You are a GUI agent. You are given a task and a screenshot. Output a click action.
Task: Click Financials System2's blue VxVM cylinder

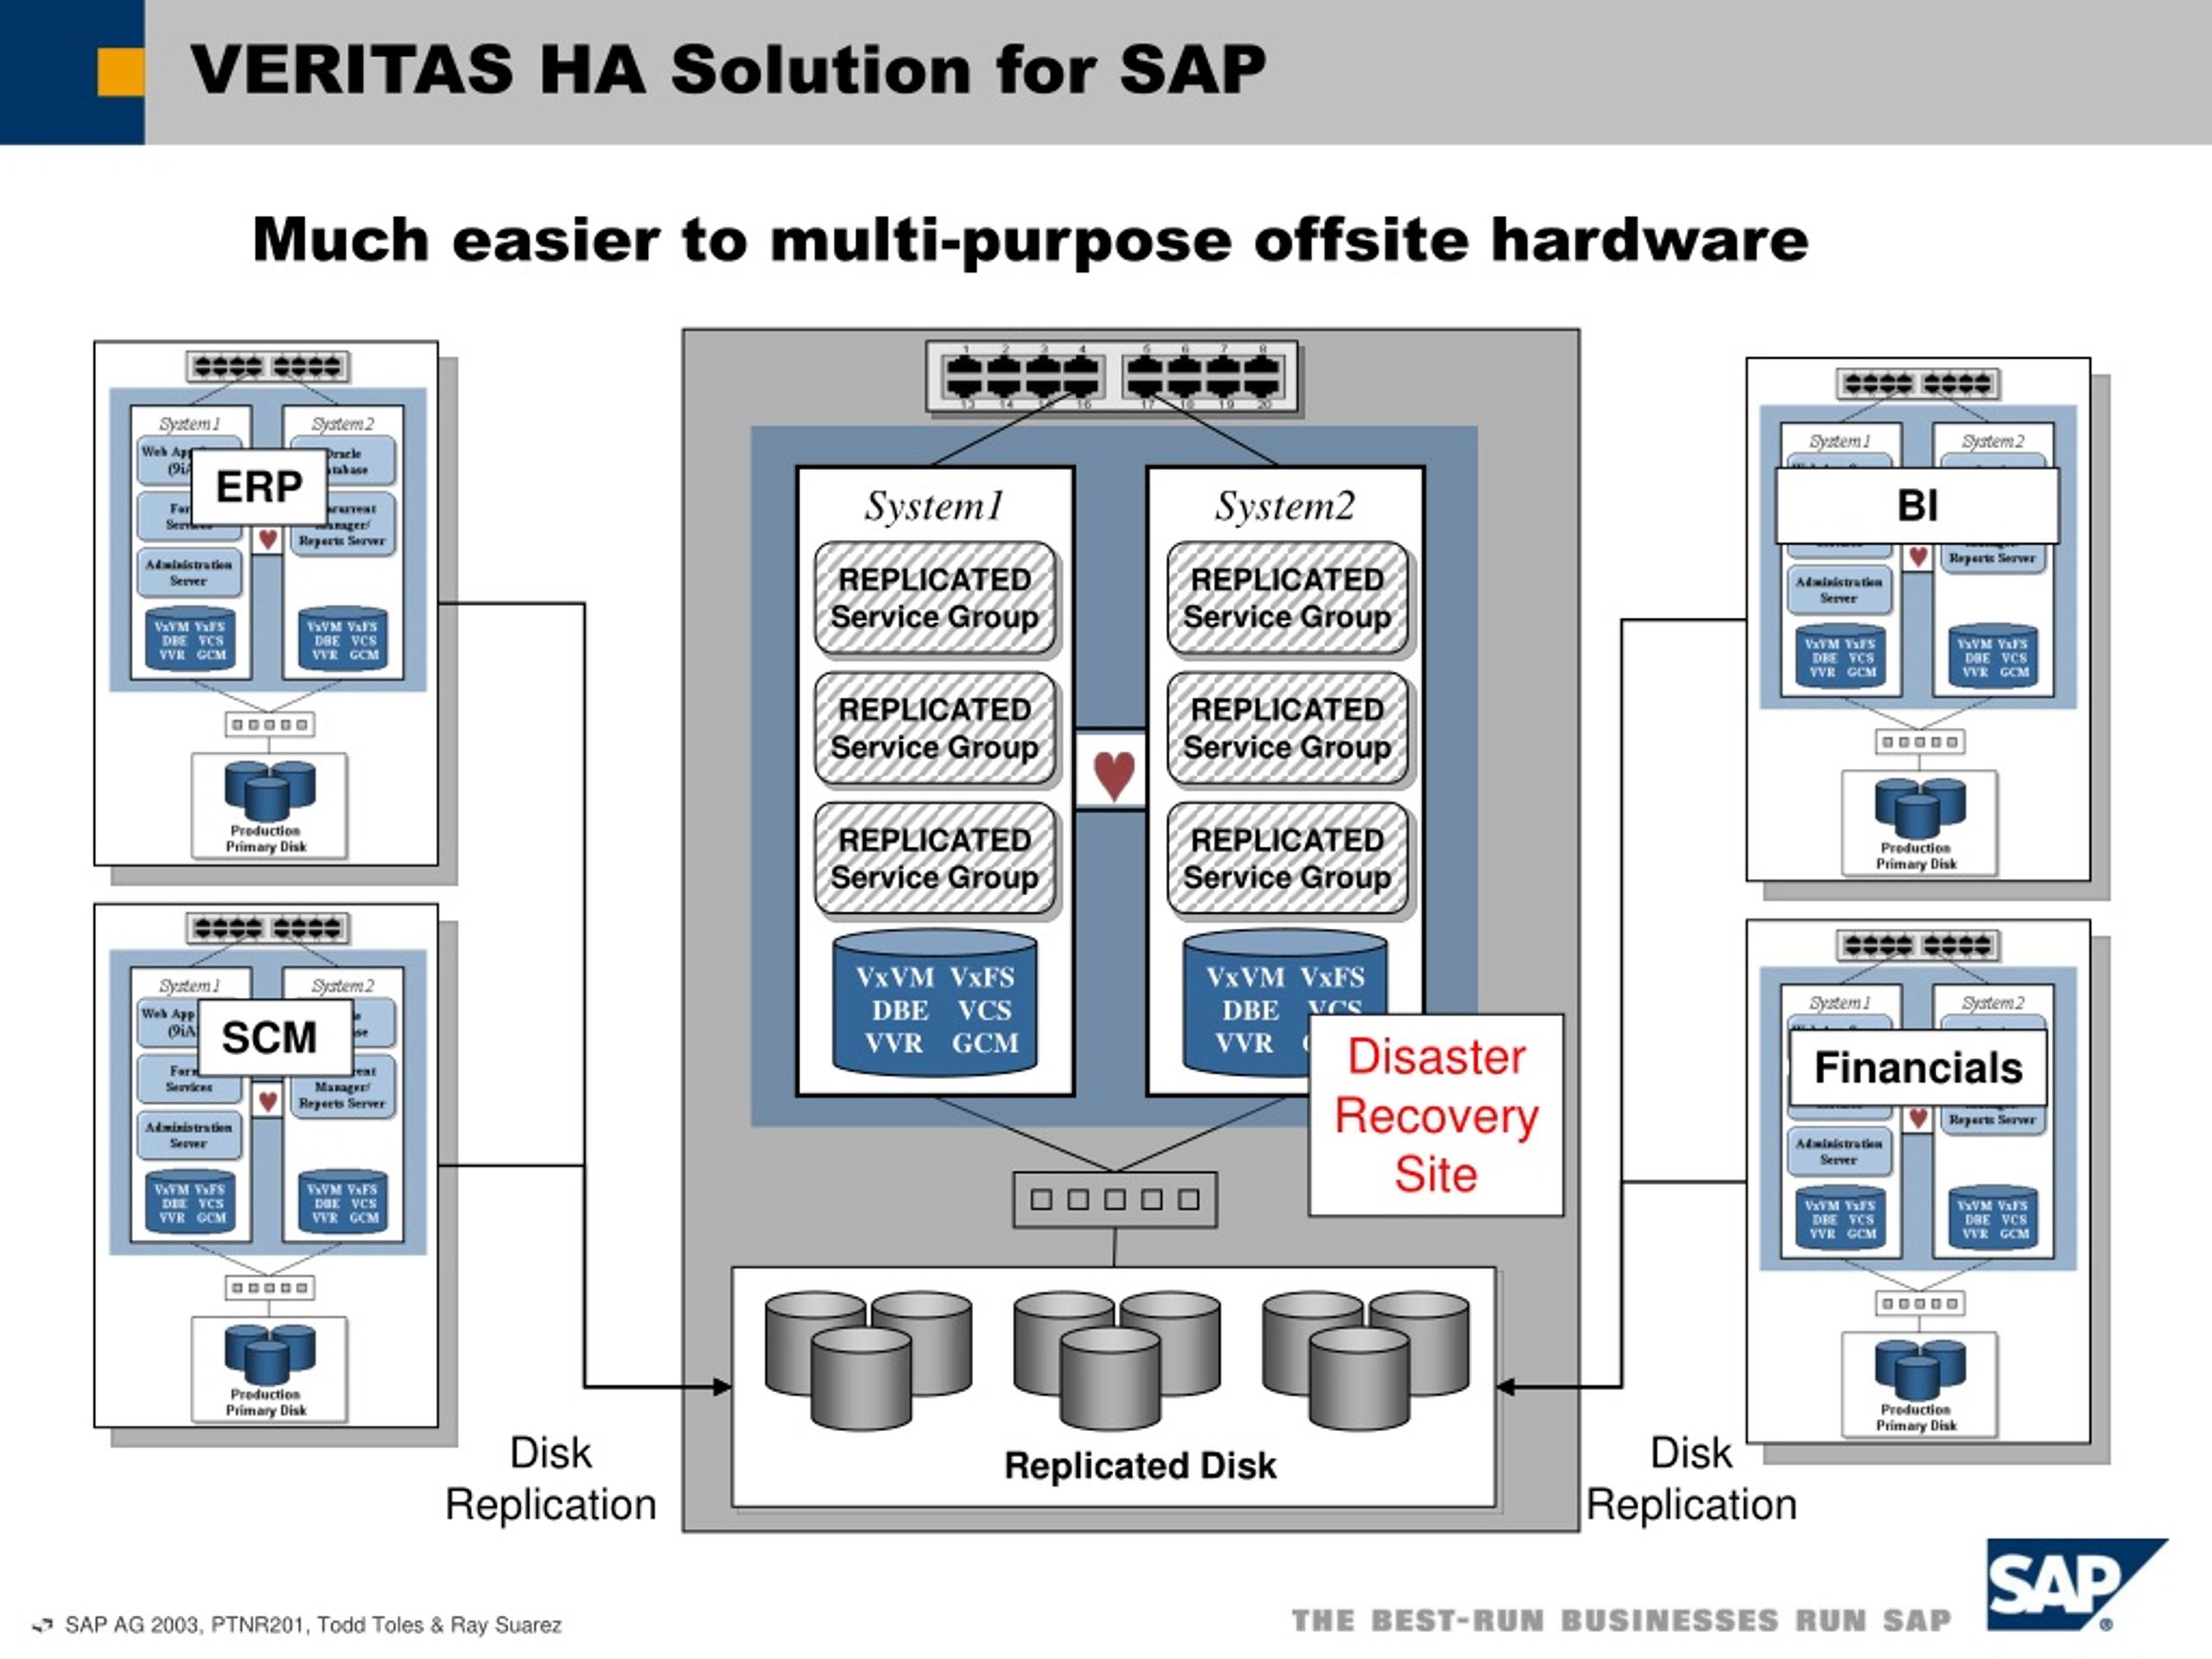[1993, 1218]
